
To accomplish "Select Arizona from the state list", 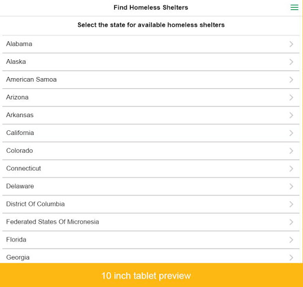I will coord(17,97).
